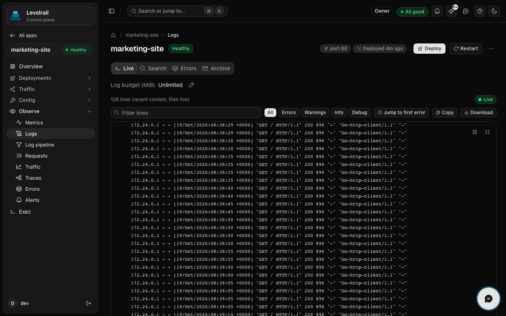
Task: Open Alerts in the sidebar
Action: [x=51, y=200]
